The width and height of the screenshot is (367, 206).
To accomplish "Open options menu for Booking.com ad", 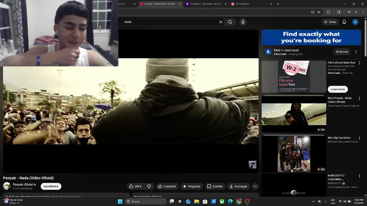I will (356, 52).
